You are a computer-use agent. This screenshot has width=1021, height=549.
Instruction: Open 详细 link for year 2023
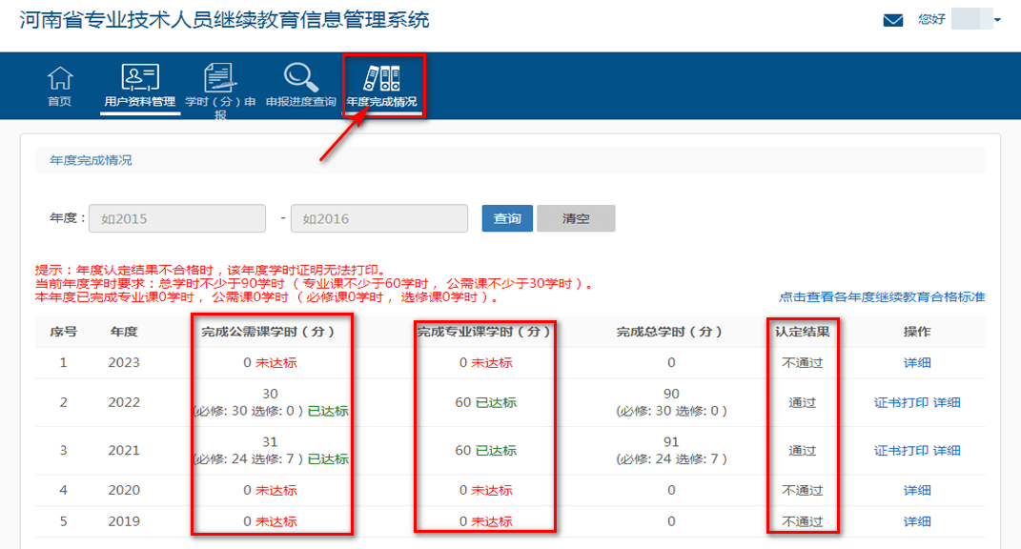pos(917,363)
